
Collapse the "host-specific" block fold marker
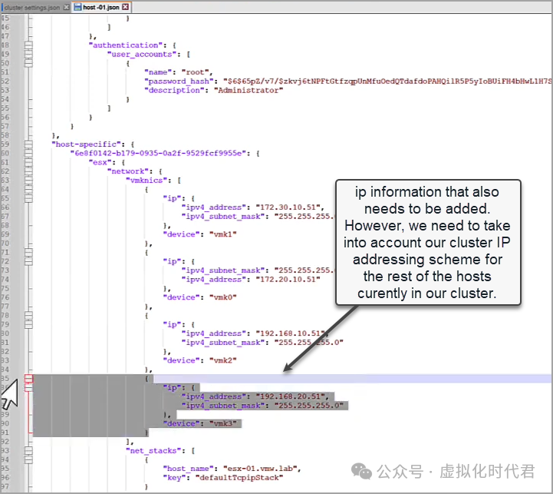tap(28, 144)
